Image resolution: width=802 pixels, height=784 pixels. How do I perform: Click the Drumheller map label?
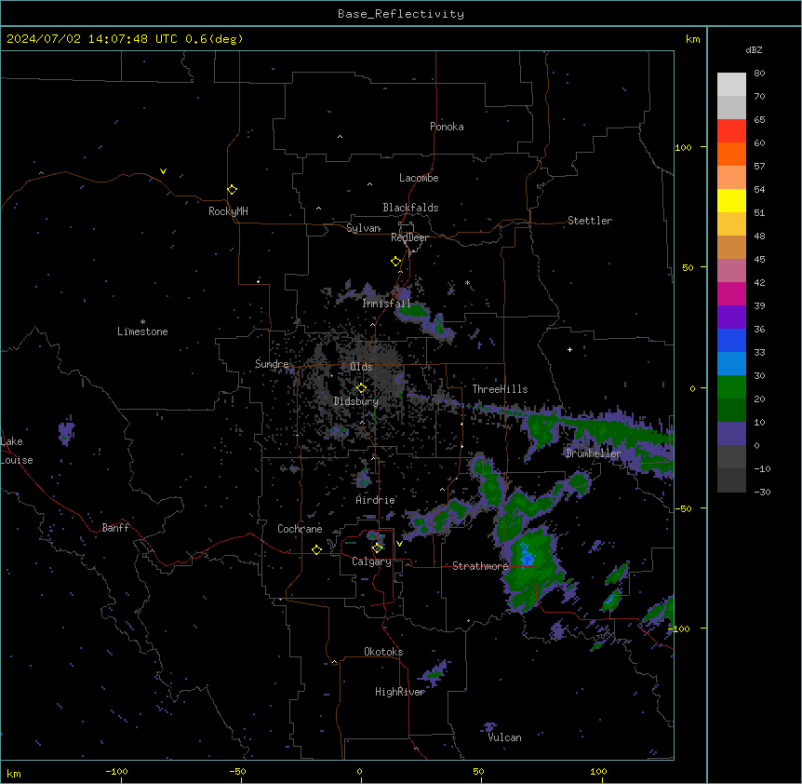(594, 453)
